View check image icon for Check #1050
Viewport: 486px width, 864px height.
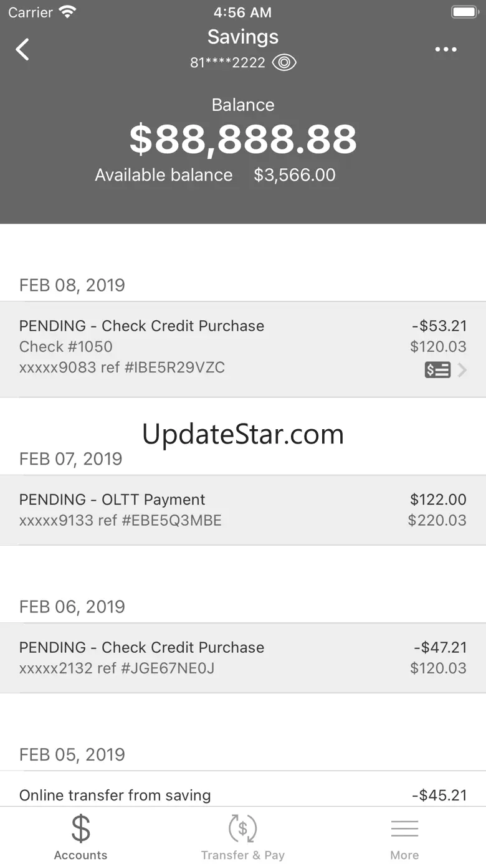(x=437, y=370)
